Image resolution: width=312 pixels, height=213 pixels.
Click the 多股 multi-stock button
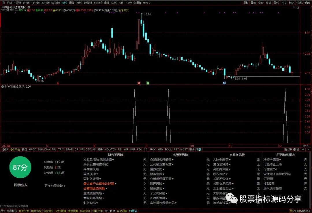click(261, 3)
